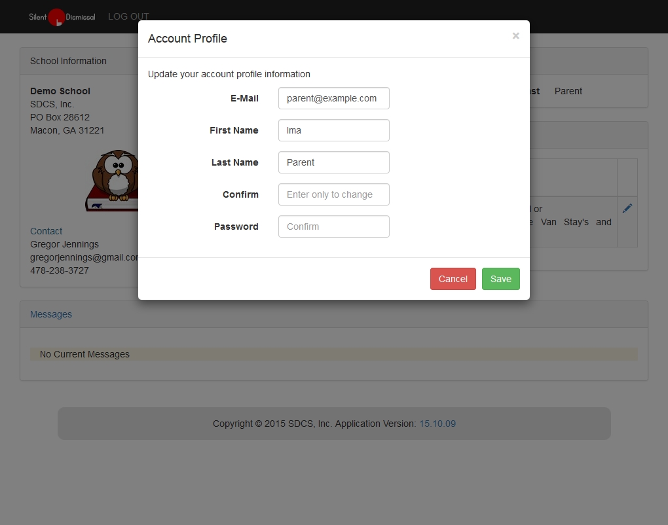Select the Last Name text box
The image size is (668, 525).
pyautogui.click(x=333, y=162)
